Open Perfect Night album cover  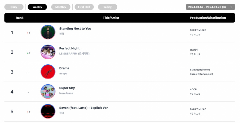coord(48,52)
